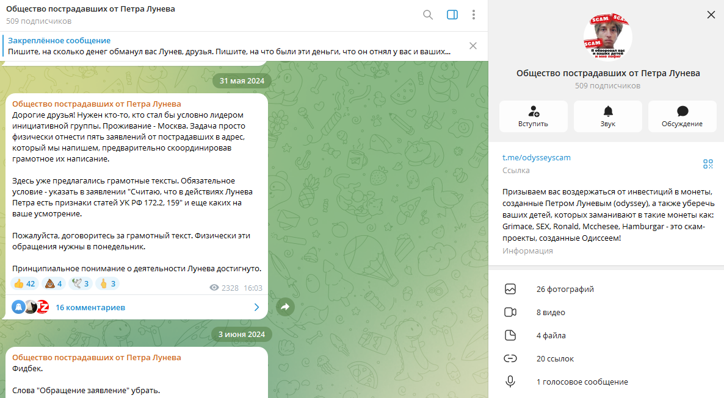Click the Фидбек. message text

(x=27, y=369)
